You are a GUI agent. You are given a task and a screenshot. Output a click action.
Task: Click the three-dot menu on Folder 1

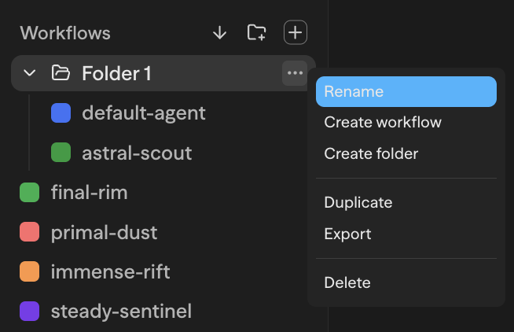pos(295,73)
